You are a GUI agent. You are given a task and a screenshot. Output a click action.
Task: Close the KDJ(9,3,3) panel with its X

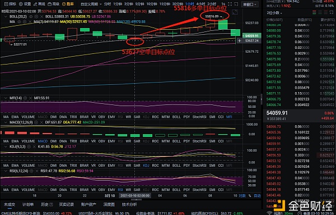34,147
